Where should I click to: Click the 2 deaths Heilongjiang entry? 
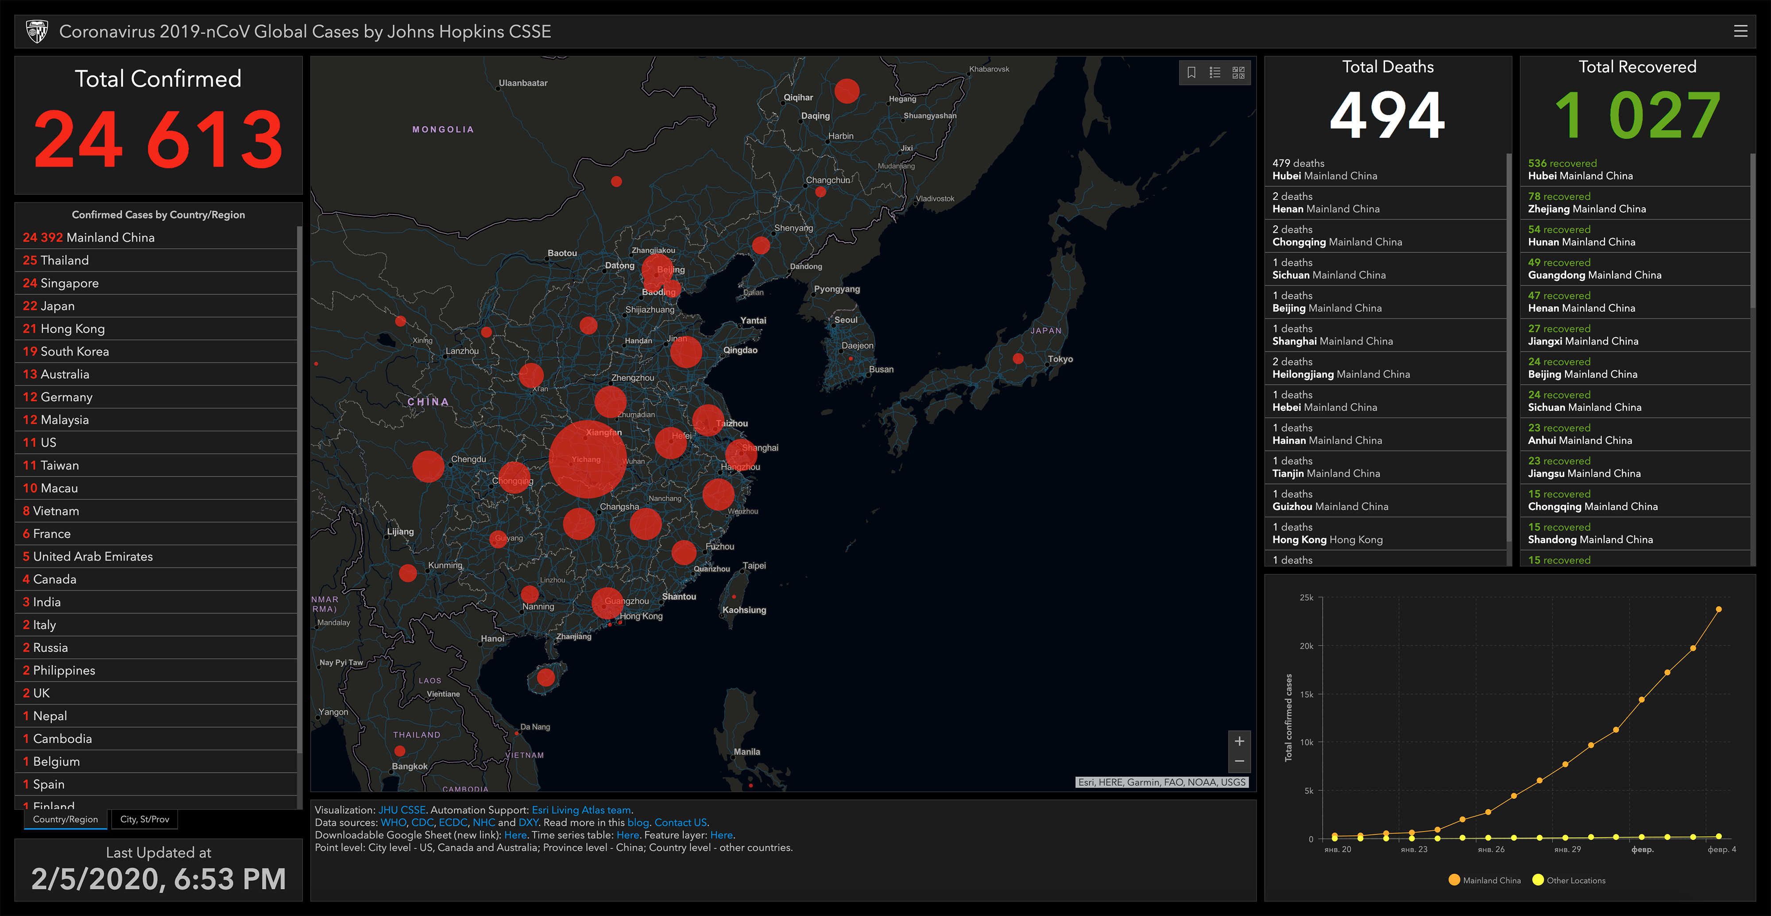point(1385,368)
